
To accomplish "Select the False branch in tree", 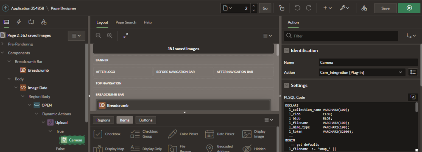I will click(61, 149).
